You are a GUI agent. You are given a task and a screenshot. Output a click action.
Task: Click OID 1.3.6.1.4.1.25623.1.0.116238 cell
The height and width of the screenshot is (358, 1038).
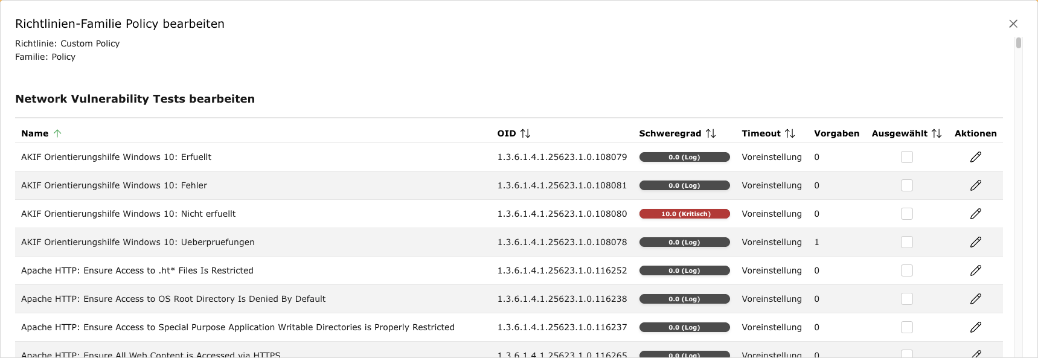tap(562, 299)
